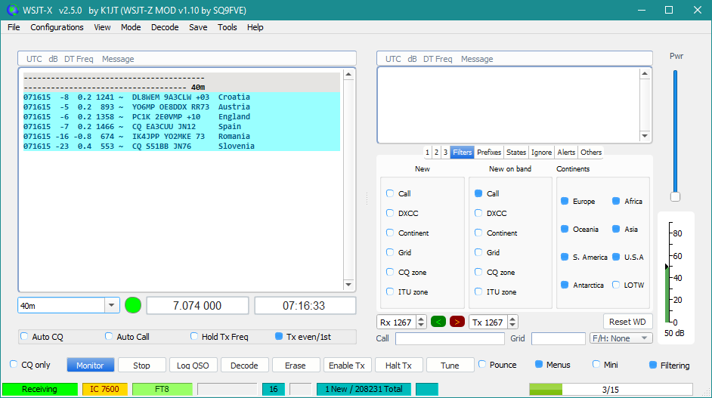Expand the 40m band dropdown
The image size is (712, 398).
(x=112, y=305)
